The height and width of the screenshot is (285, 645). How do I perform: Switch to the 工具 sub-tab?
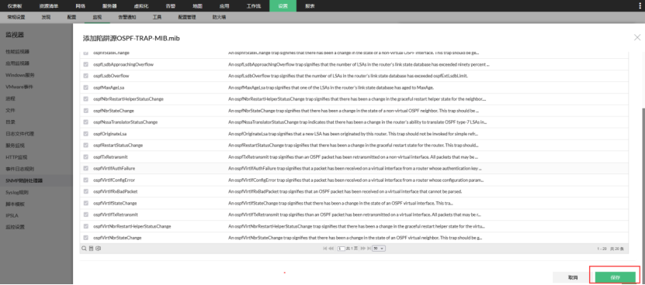[157, 17]
